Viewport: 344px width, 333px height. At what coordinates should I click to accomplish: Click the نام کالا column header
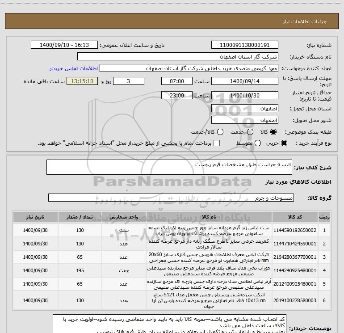[209, 217]
